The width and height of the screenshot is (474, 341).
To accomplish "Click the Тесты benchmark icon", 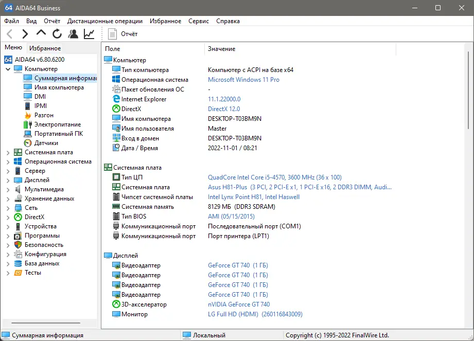I will (x=18, y=273).
